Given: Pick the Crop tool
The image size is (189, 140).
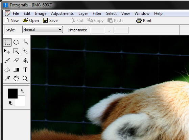Looking at the screenshot, I should coord(16,51).
